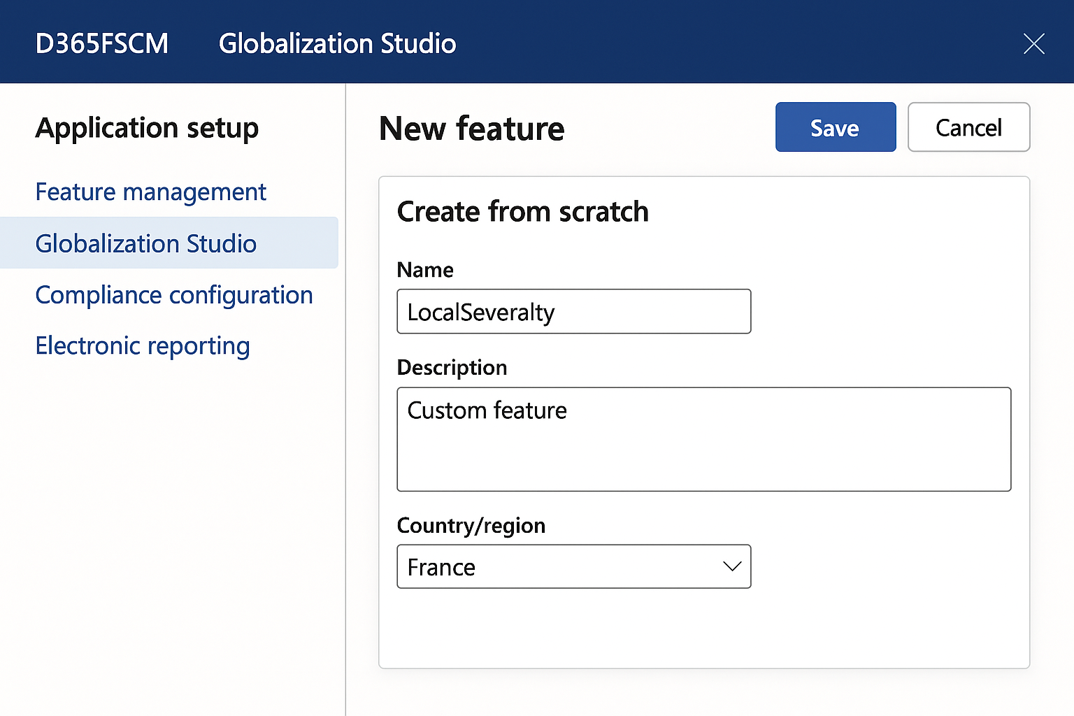Close the Globalization Studio dialog with X

click(x=1033, y=43)
